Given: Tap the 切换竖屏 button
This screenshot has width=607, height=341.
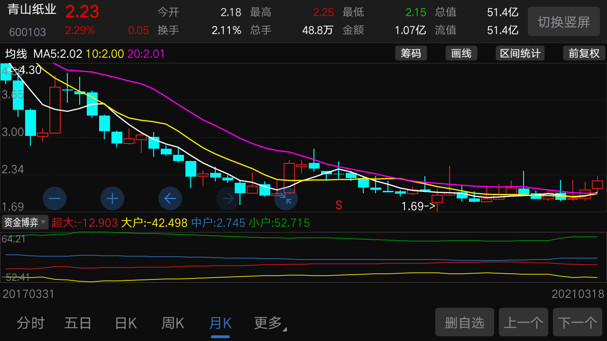Looking at the screenshot, I should click(564, 21).
